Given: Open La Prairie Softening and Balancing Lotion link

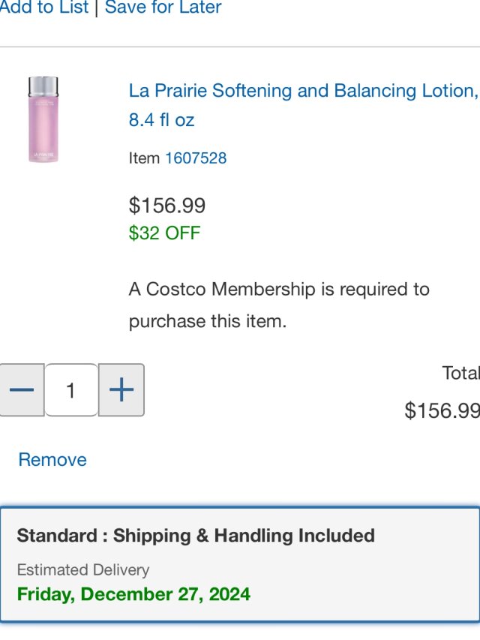Looking at the screenshot, I should click(x=303, y=91).
